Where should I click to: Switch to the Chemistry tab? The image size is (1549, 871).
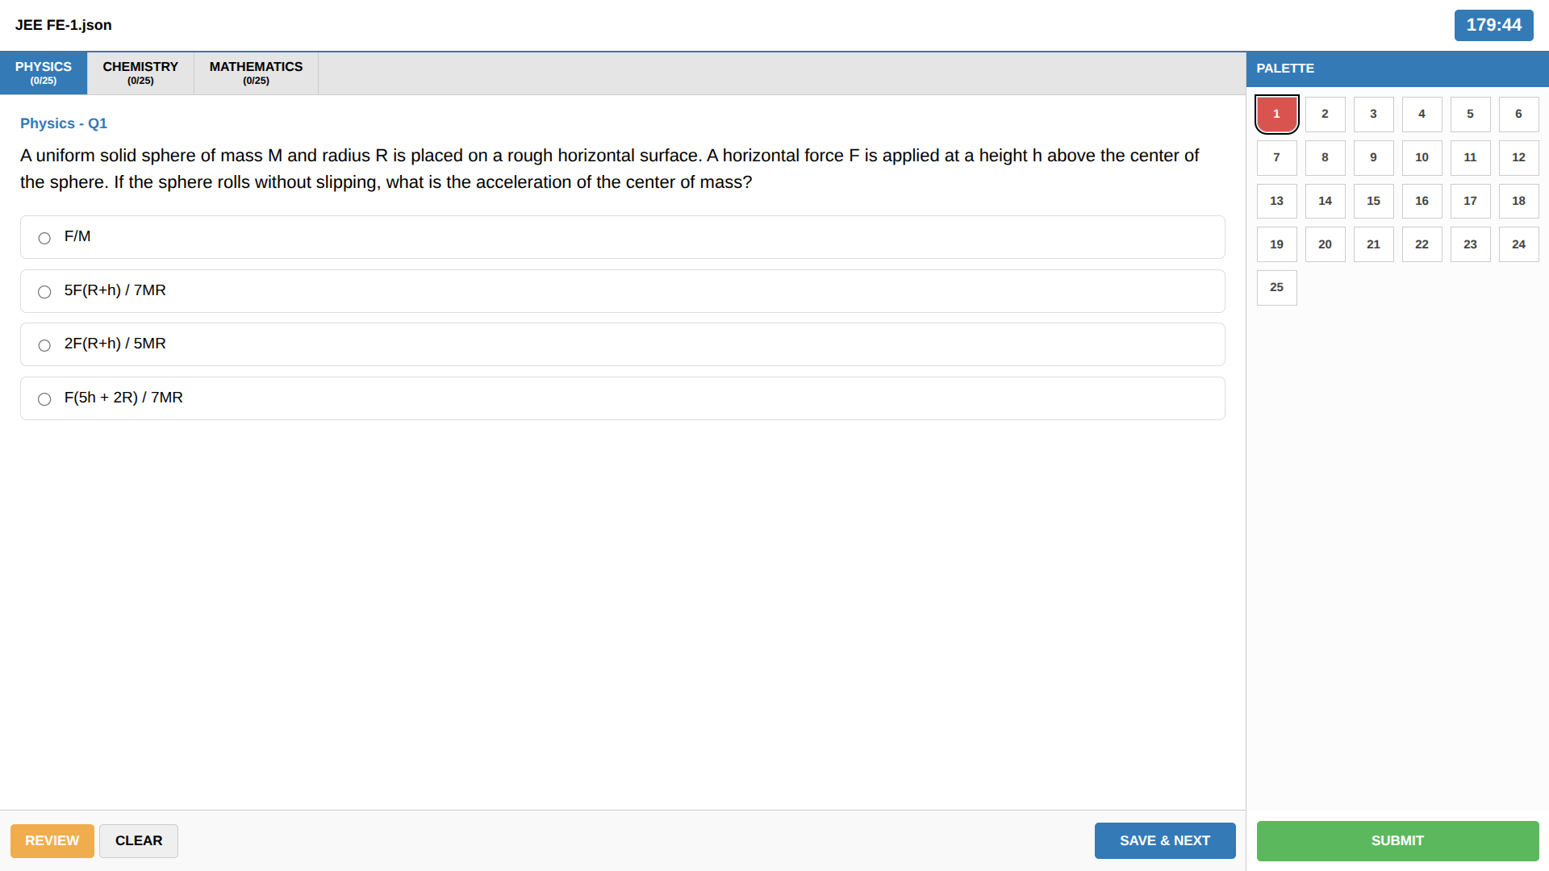[140, 73]
